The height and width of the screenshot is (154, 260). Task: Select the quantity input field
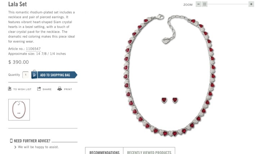pyautogui.click(x=26, y=75)
